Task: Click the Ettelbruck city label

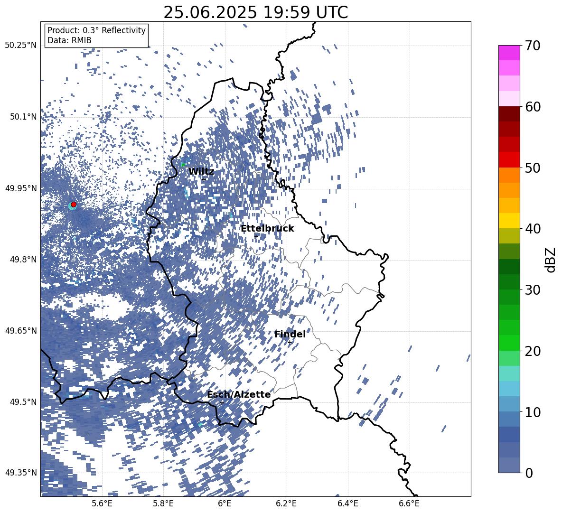Action: pyautogui.click(x=267, y=229)
